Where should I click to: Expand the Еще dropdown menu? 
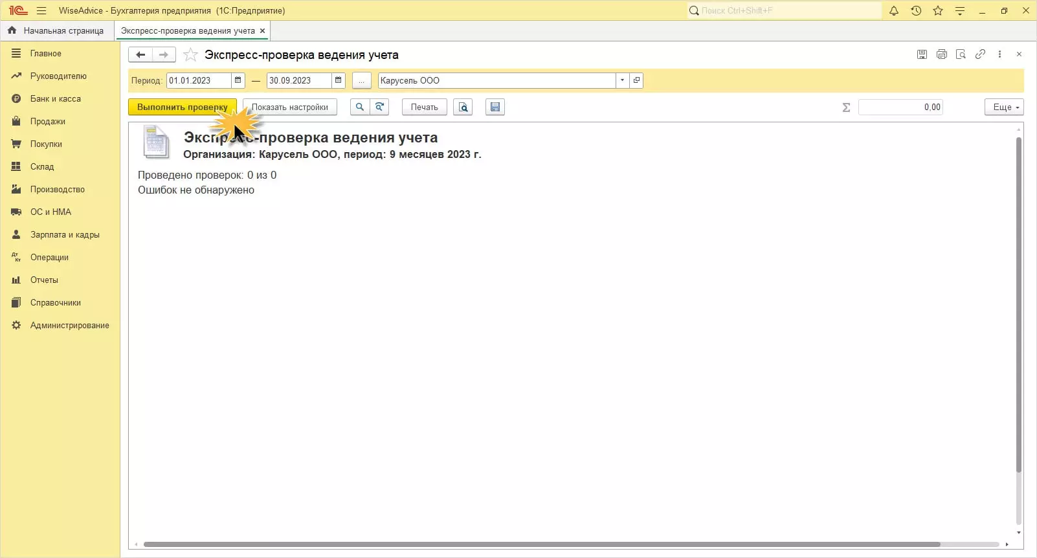click(1004, 107)
